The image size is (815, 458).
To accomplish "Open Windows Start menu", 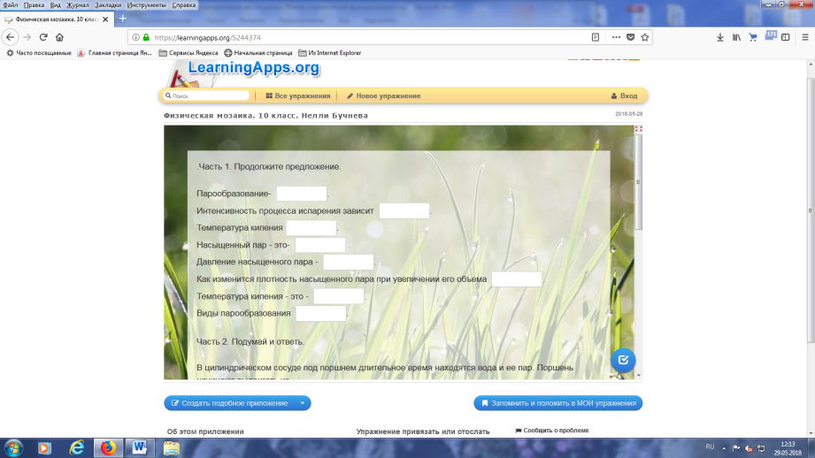I will tap(13, 447).
